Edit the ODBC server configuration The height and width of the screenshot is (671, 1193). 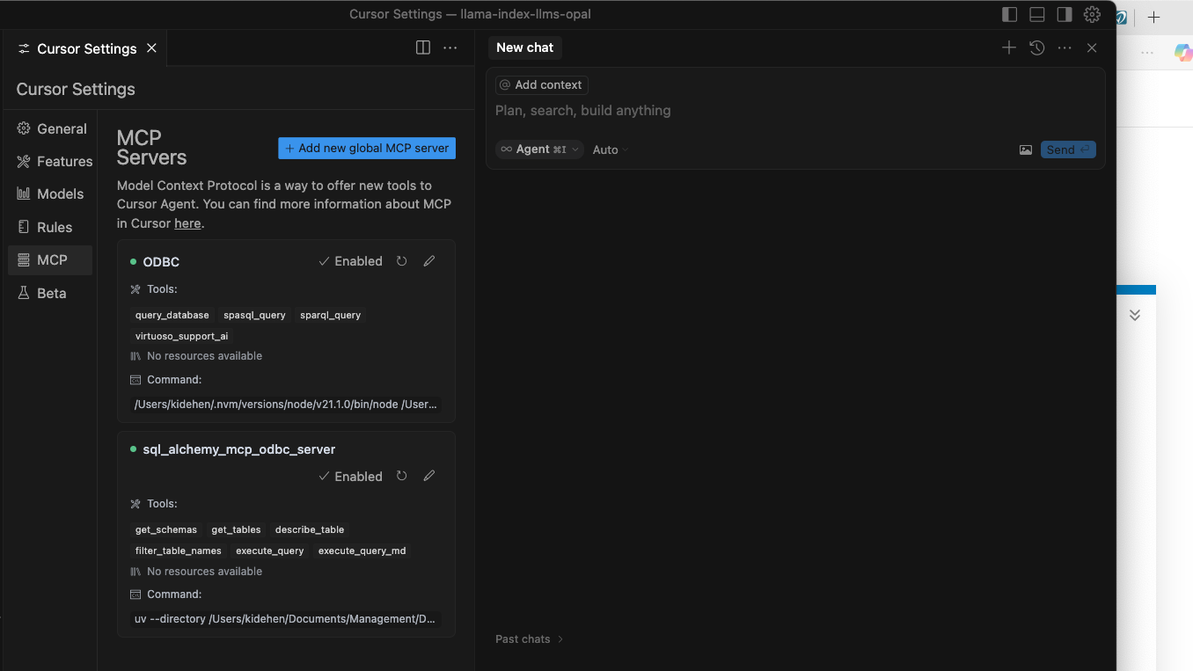coord(429,261)
